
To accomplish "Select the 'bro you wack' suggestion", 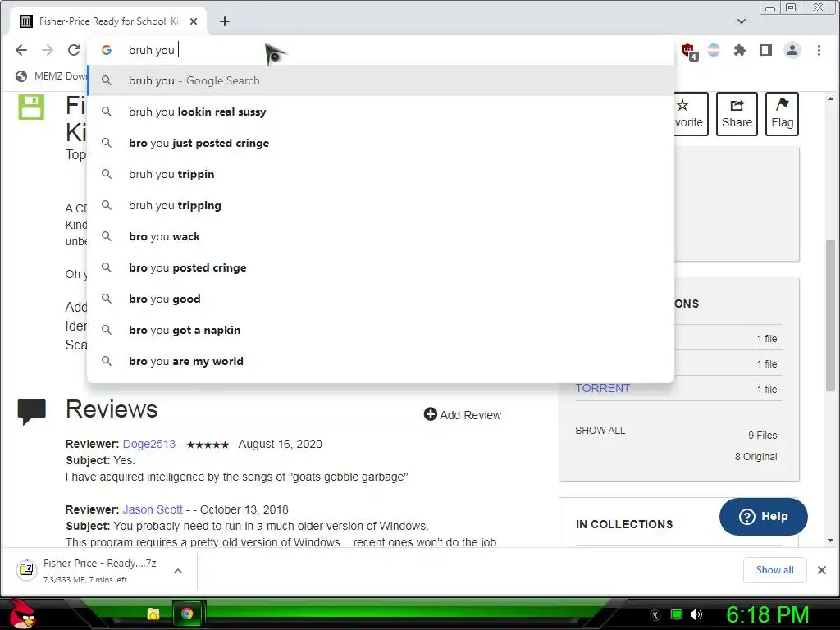I will tap(381, 236).
